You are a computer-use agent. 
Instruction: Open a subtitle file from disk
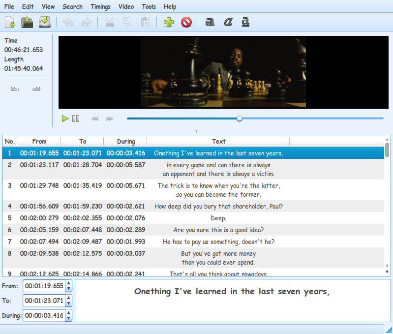[27, 22]
